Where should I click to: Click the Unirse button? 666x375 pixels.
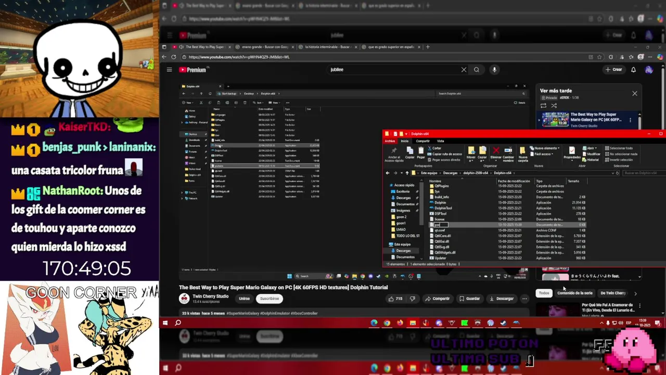(x=244, y=299)
